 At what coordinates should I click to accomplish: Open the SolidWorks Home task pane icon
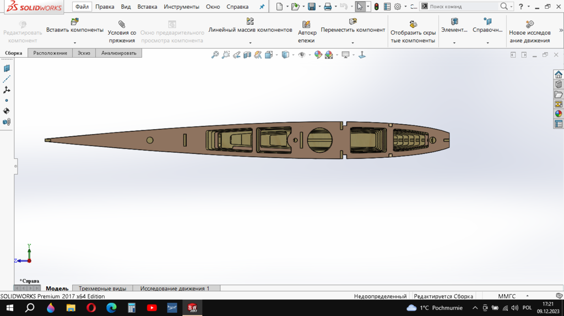pos(558,75)
